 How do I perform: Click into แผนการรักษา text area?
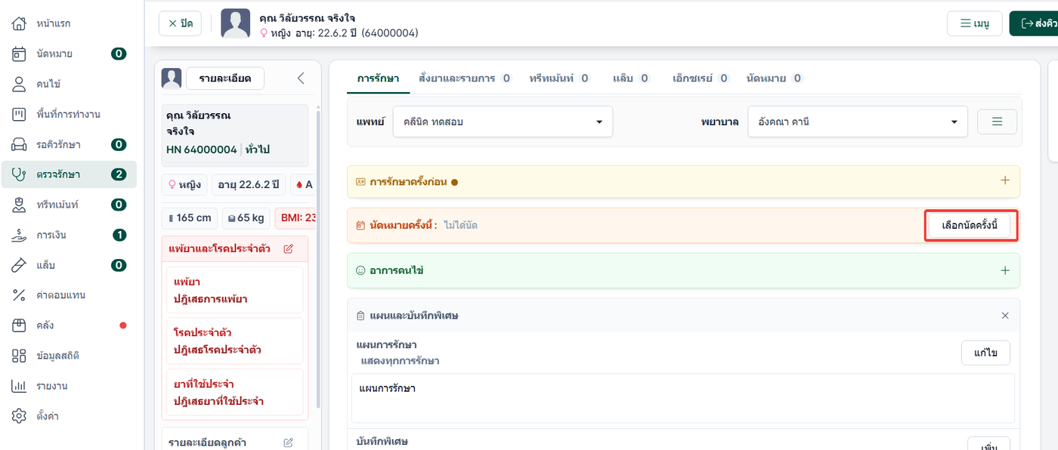click(x=683, y=398)
